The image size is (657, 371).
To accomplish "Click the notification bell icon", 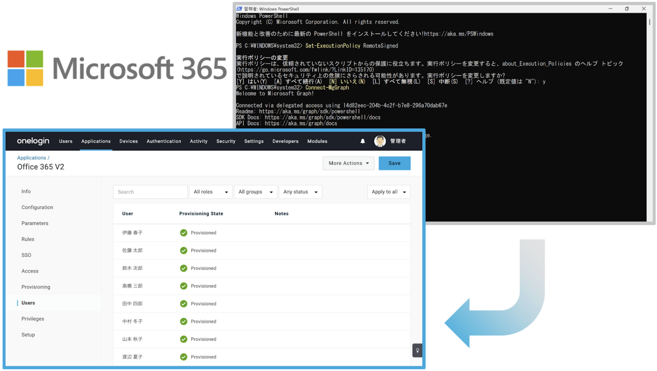I will pyautogui.click(x=363, y=141).
